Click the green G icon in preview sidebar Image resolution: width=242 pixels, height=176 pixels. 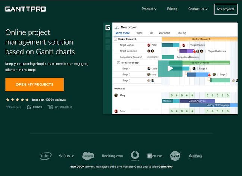coord(108,28)
